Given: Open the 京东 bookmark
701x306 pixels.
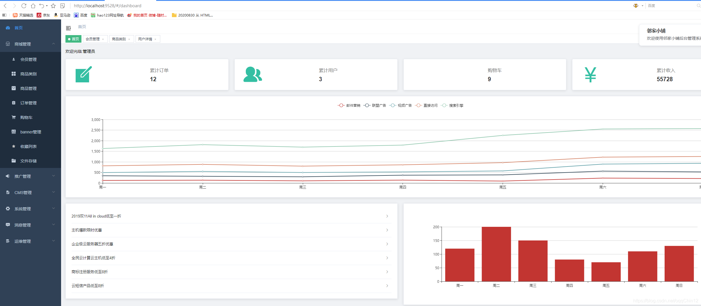Looking at the screenshot, I should pos(44,15).
